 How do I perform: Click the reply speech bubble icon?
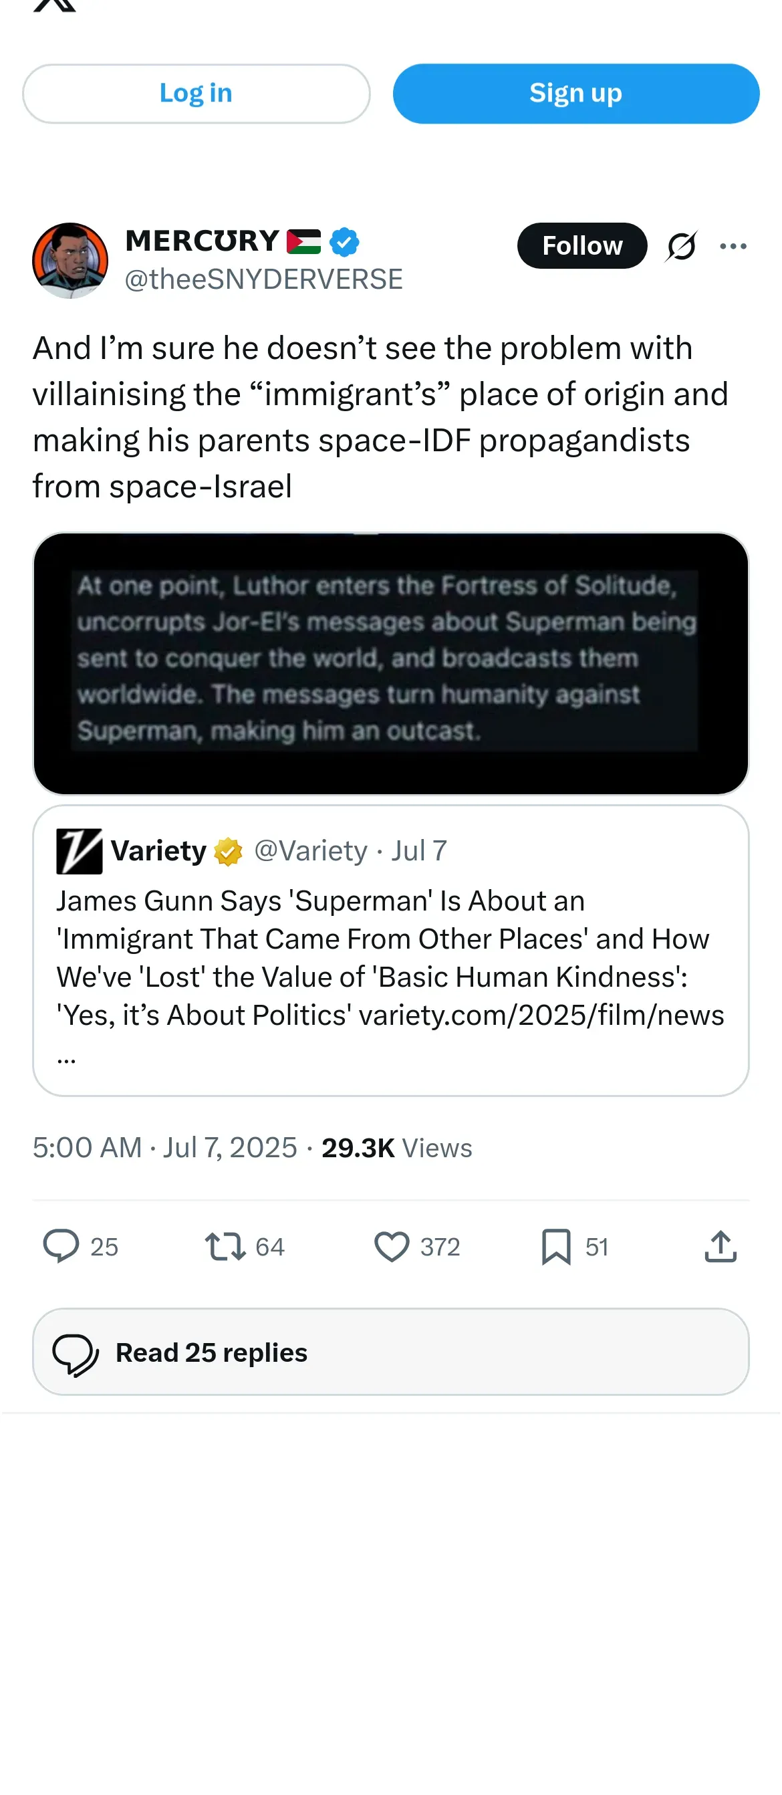point(61,1246)
